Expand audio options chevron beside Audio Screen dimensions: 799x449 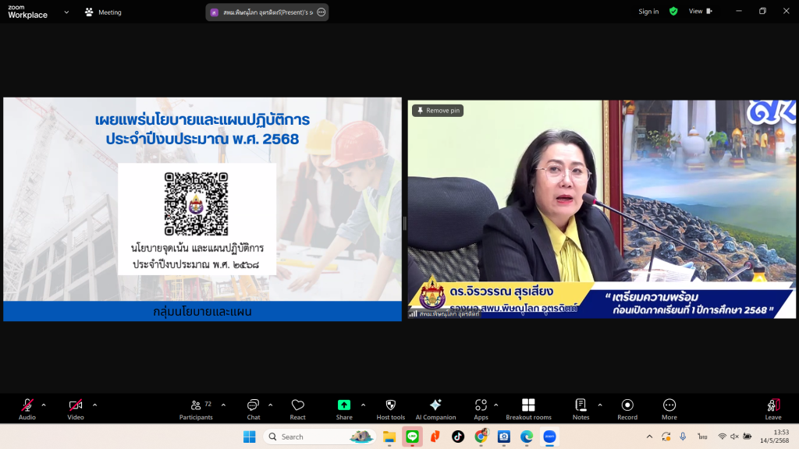44,405
